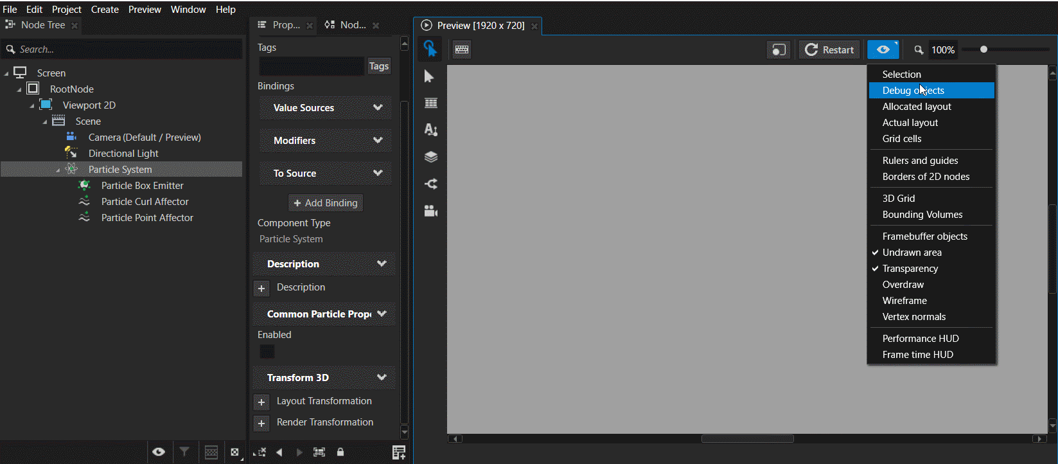Click the Add Binding button
The height and width of the screenshot is (464, 1058).
[x=326, y=202]
